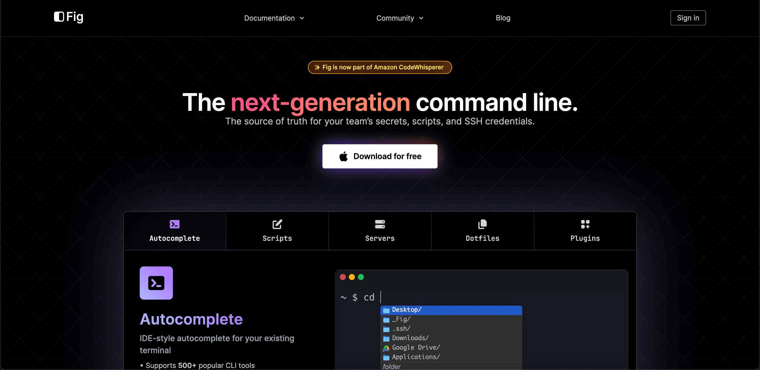Click the Plugins grid icon

[x=585, y=224]
